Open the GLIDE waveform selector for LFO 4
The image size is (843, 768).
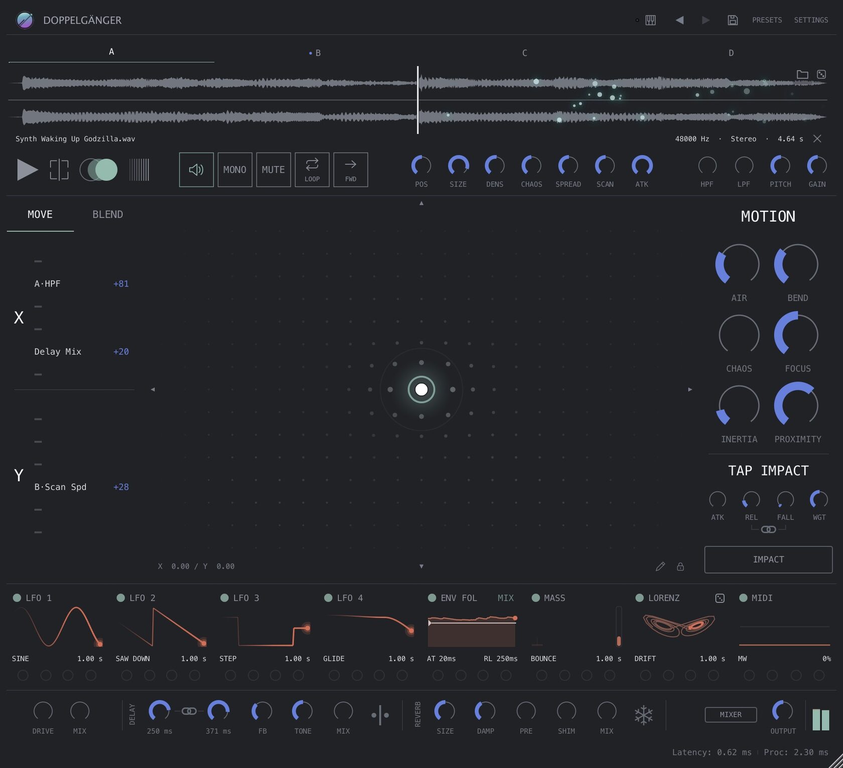(x=334, y=659)
